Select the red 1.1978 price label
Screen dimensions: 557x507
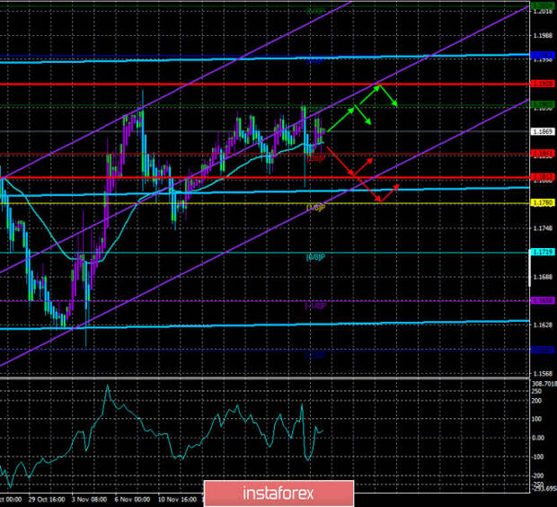click(543, 84)
